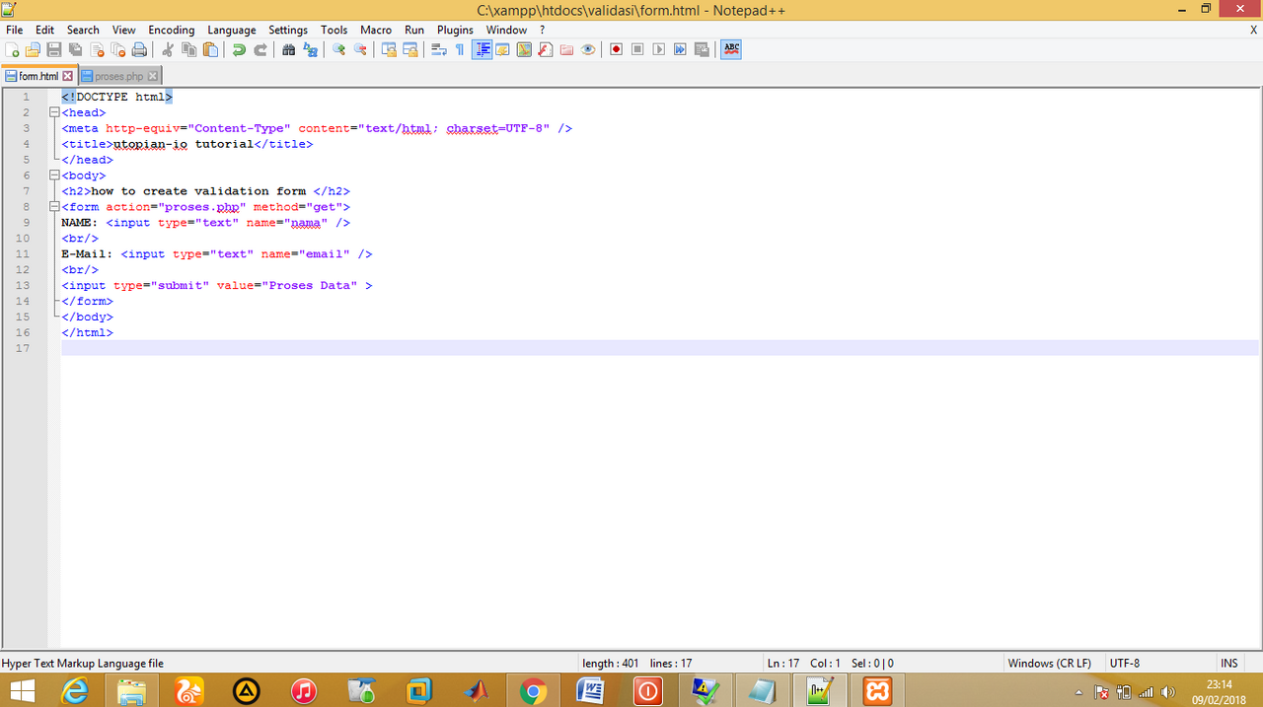Open the Language menu
Viewport: 1263px width, 707px height.
pos(231,30)
